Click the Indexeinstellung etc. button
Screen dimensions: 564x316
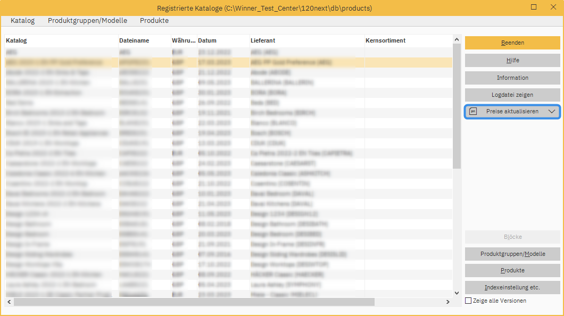pyautogui.click(x=512, y=287)
